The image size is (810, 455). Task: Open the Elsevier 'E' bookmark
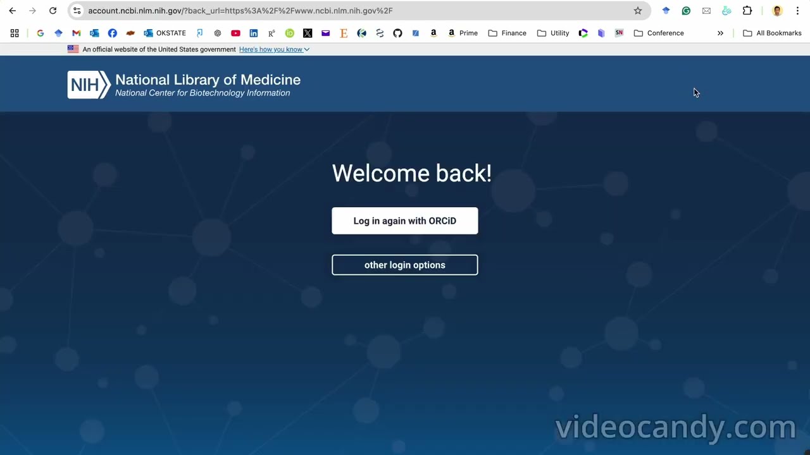(344, 33)
